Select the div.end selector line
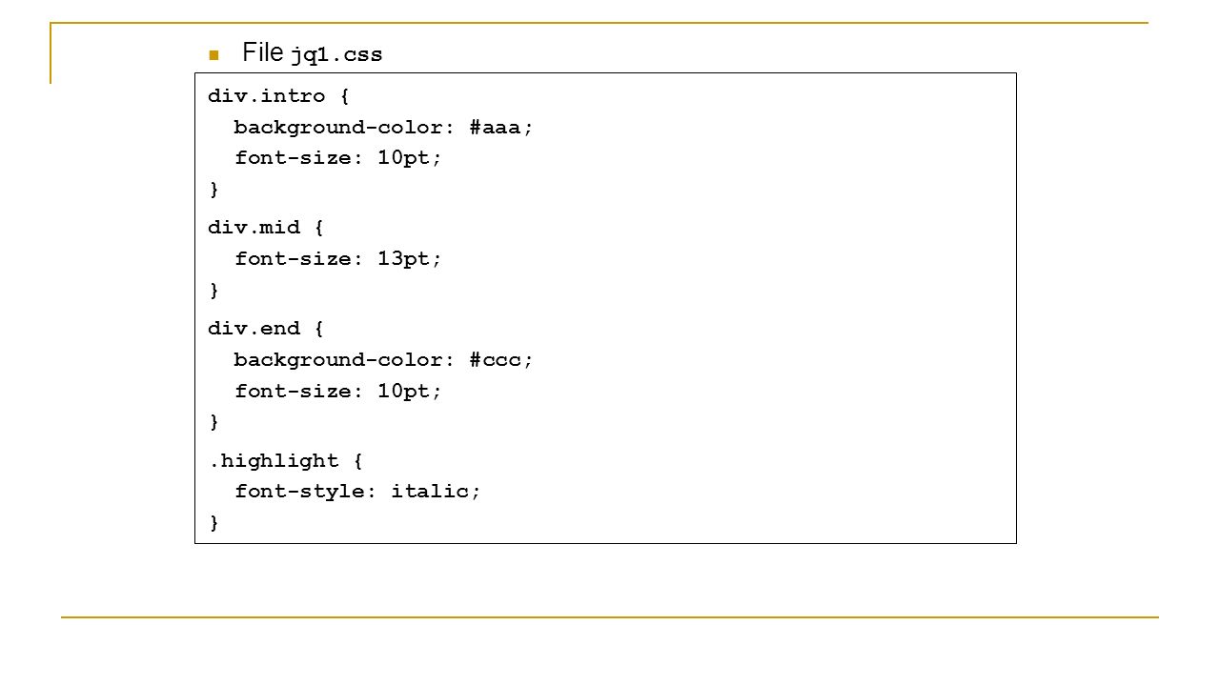The height and width of the screenshot is (686, 1220). [x=266, y=329]
